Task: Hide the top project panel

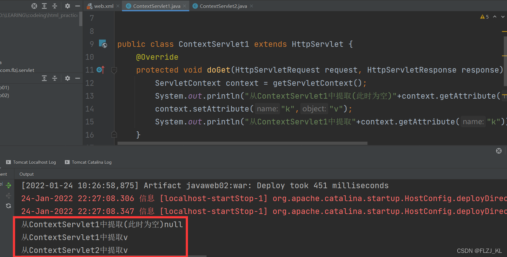Action: (78, 6)
